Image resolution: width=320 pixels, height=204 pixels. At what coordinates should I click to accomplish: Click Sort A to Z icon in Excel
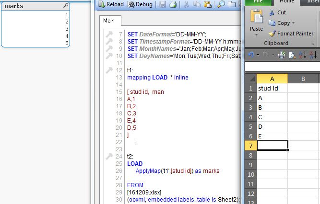(302, 55)
